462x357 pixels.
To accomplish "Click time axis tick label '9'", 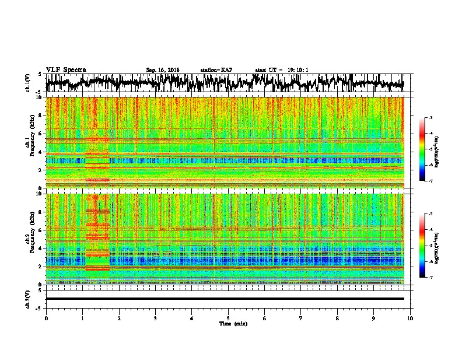I will (x=373, y=318).
